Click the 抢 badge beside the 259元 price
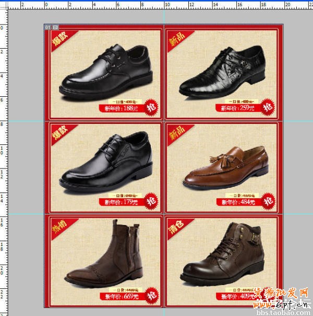Screen dimensions: 313x316 (268, 106)
